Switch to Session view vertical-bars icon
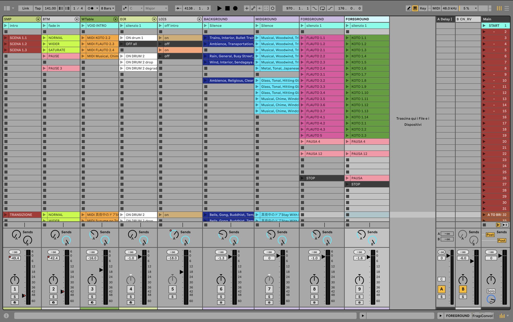 click(499, 8)
